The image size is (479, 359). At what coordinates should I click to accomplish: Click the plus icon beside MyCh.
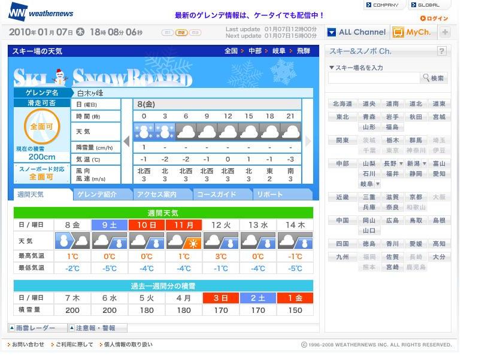[x=445, y=32]
